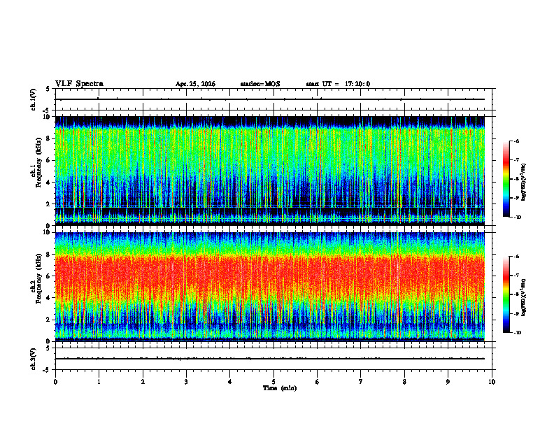Viewport: 554px width, 428px height.
Task: Click the ch.1 frequency tick labeled 8
Action: tap(49, 138)
